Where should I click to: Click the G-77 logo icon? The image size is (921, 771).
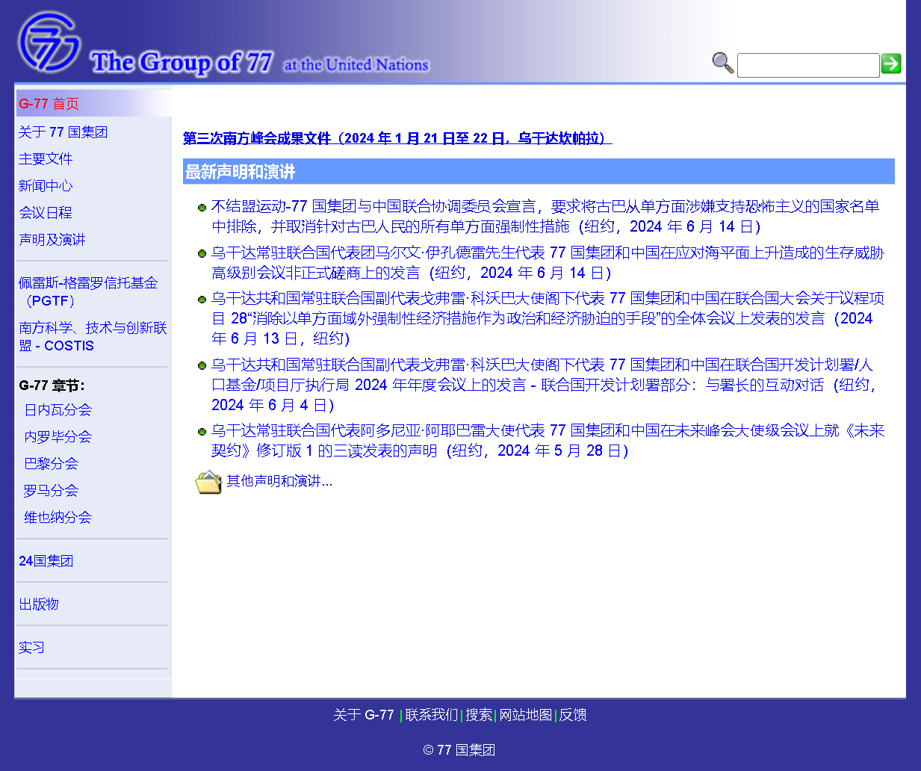(49, 41)
